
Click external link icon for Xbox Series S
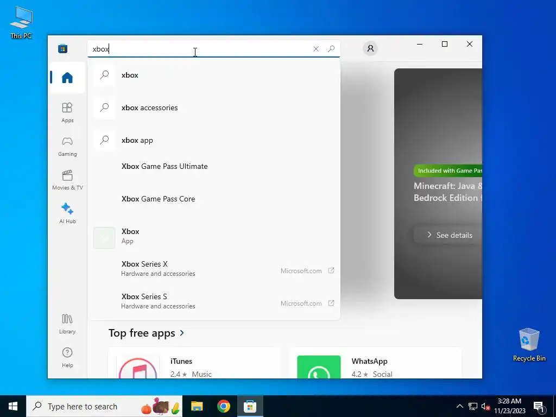(331, 303)
